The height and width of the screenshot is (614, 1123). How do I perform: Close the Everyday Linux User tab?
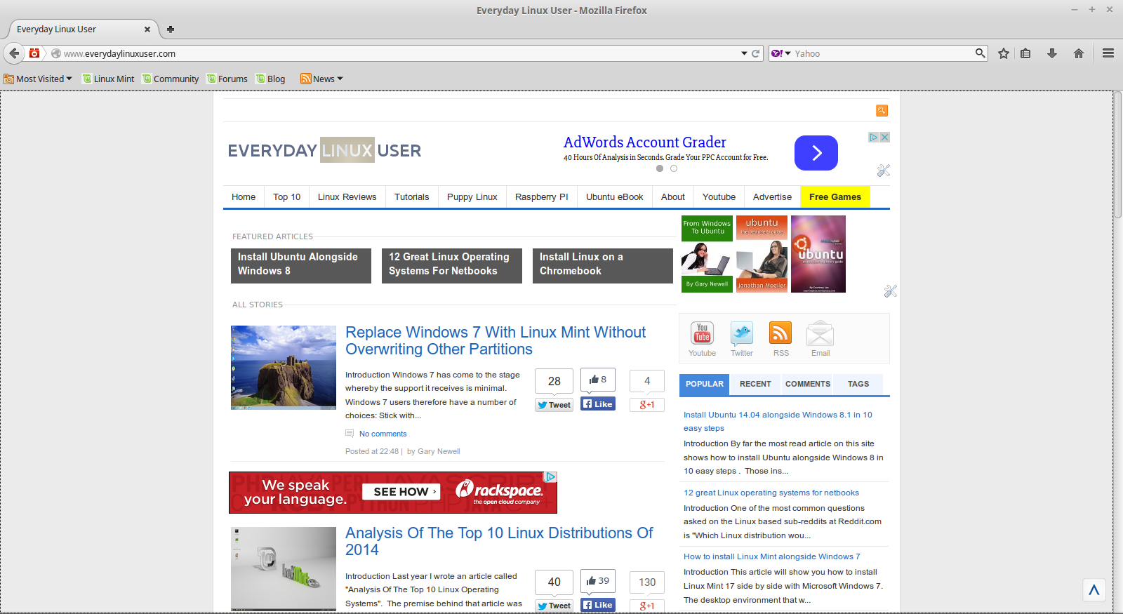click(x=147, y=29)
